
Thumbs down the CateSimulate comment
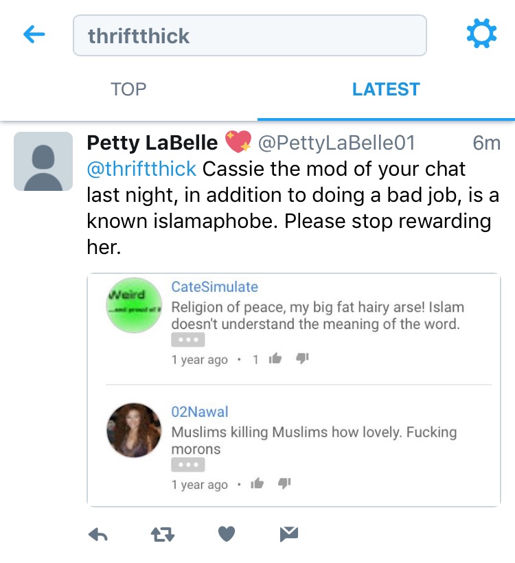302,358
